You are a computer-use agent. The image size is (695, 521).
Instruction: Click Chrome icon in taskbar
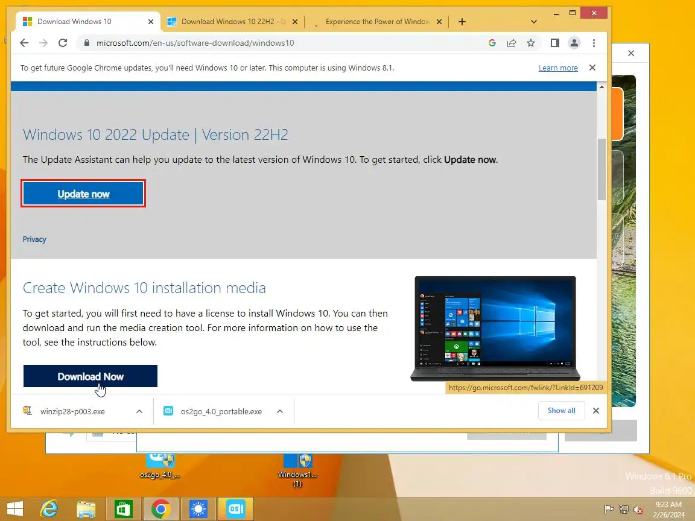pos(161,509)
